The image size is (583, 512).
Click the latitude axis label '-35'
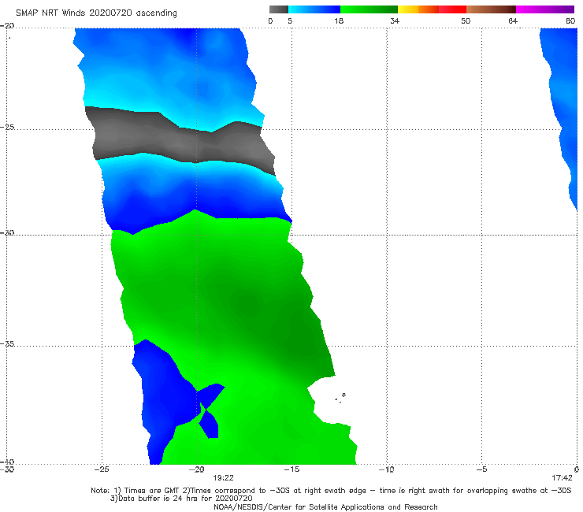(7, 343)
